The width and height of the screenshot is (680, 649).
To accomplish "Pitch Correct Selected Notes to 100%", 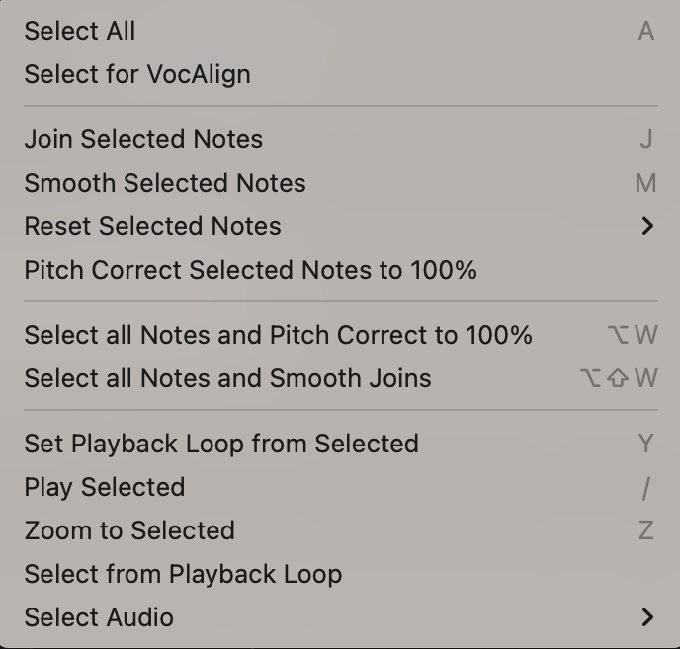I will (250, 270).
